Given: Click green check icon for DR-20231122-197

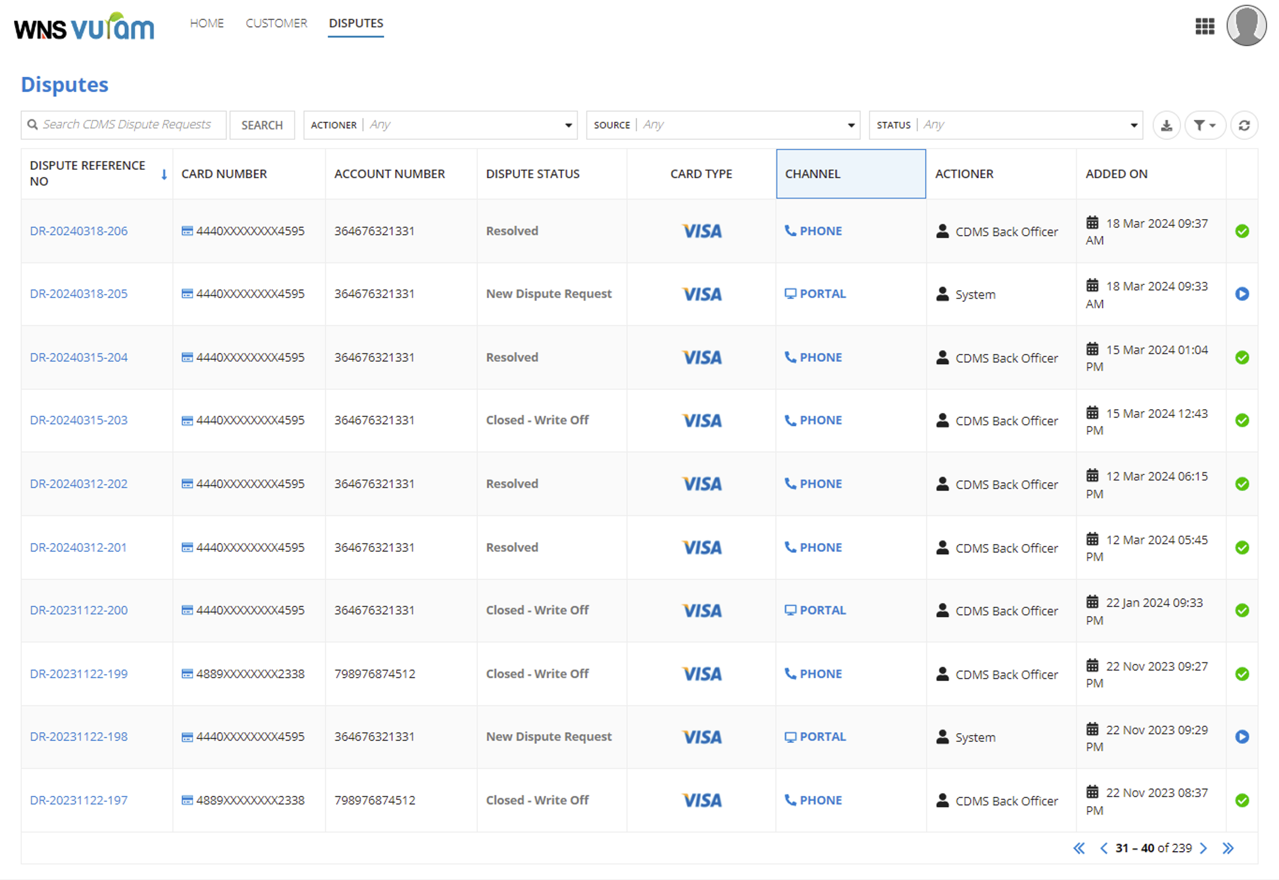Looking at the screenshot, I should (1241, 800).
